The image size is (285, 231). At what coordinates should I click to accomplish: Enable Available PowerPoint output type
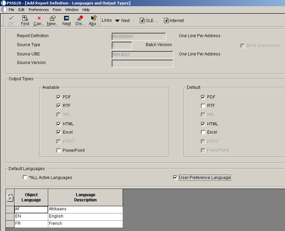coord(59,150)
